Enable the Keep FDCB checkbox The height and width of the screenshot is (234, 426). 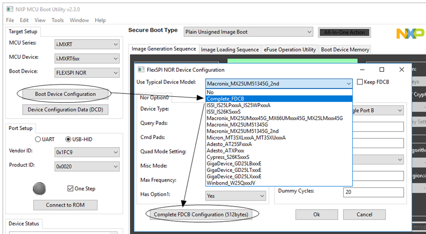(360, 82)
